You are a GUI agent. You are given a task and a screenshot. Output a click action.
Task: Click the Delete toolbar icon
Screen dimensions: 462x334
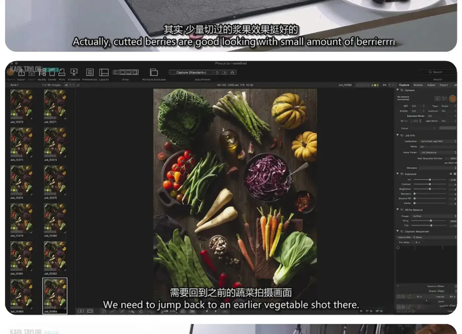pyautogui.click(x=52, y=73)
